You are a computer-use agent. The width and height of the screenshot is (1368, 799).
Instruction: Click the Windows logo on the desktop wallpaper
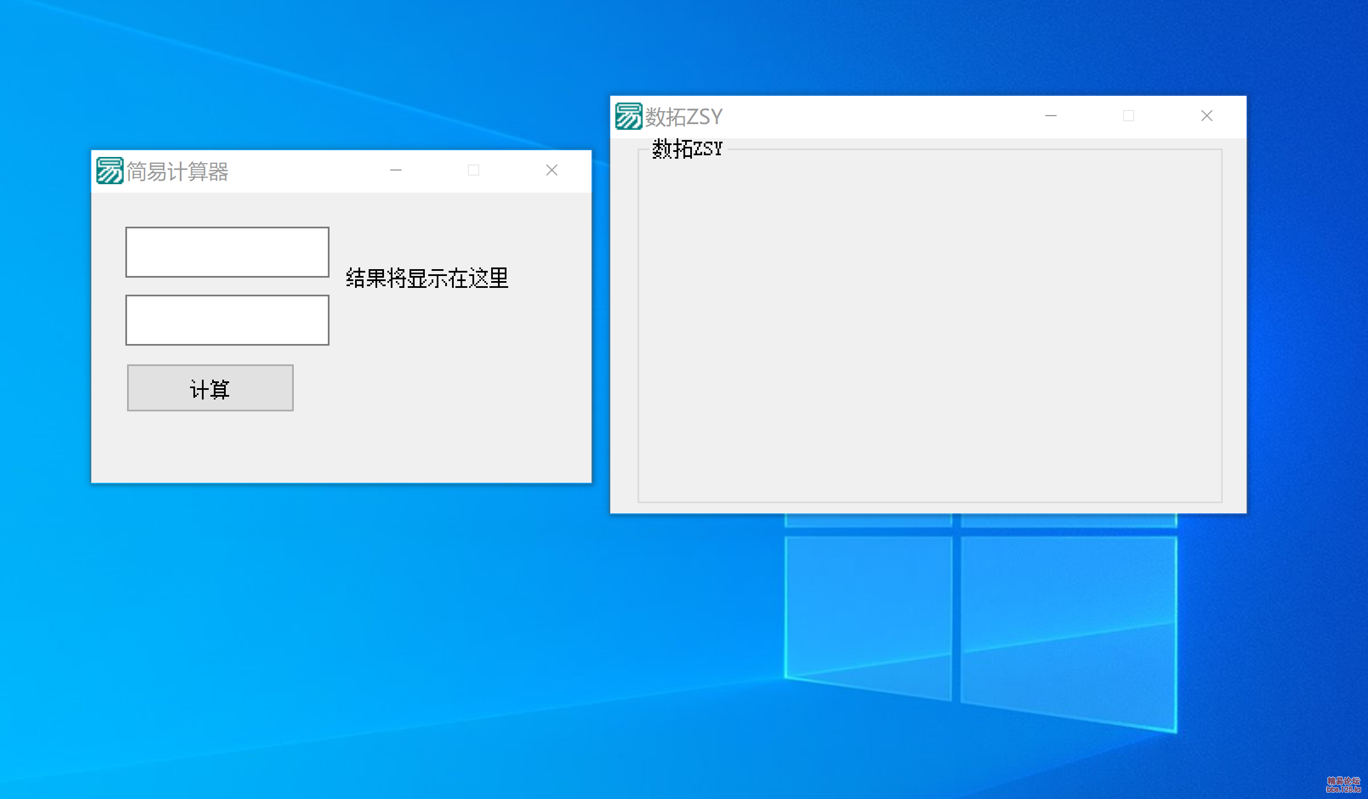tap(981, 623)
